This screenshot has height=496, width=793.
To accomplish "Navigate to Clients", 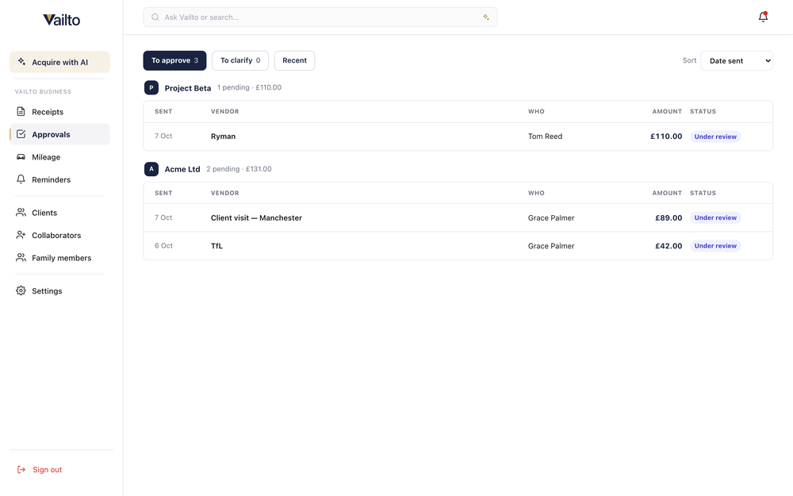I will [x=59, y=213].
